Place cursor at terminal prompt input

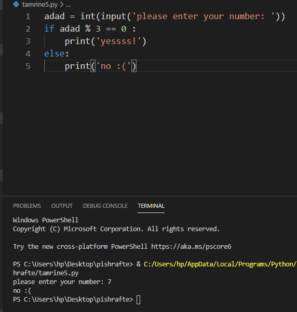138,300
